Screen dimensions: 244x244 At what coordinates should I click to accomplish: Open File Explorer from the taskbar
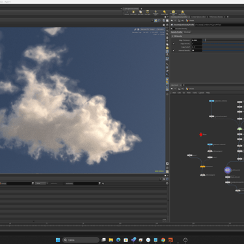[111, 240]
